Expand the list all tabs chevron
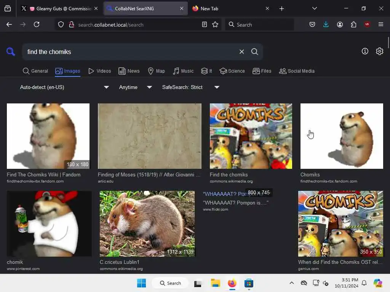Viewport: 390px width, 292px height. tap(314, 8)
